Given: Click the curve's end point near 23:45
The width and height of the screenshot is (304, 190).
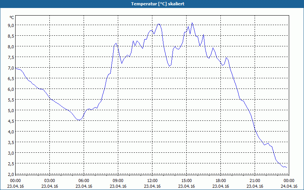Looking at the screenshot, I should pos(287,167).
